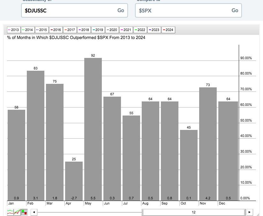
Task: Click the '92' value above the May bar
Action: [x=93, y=55]
